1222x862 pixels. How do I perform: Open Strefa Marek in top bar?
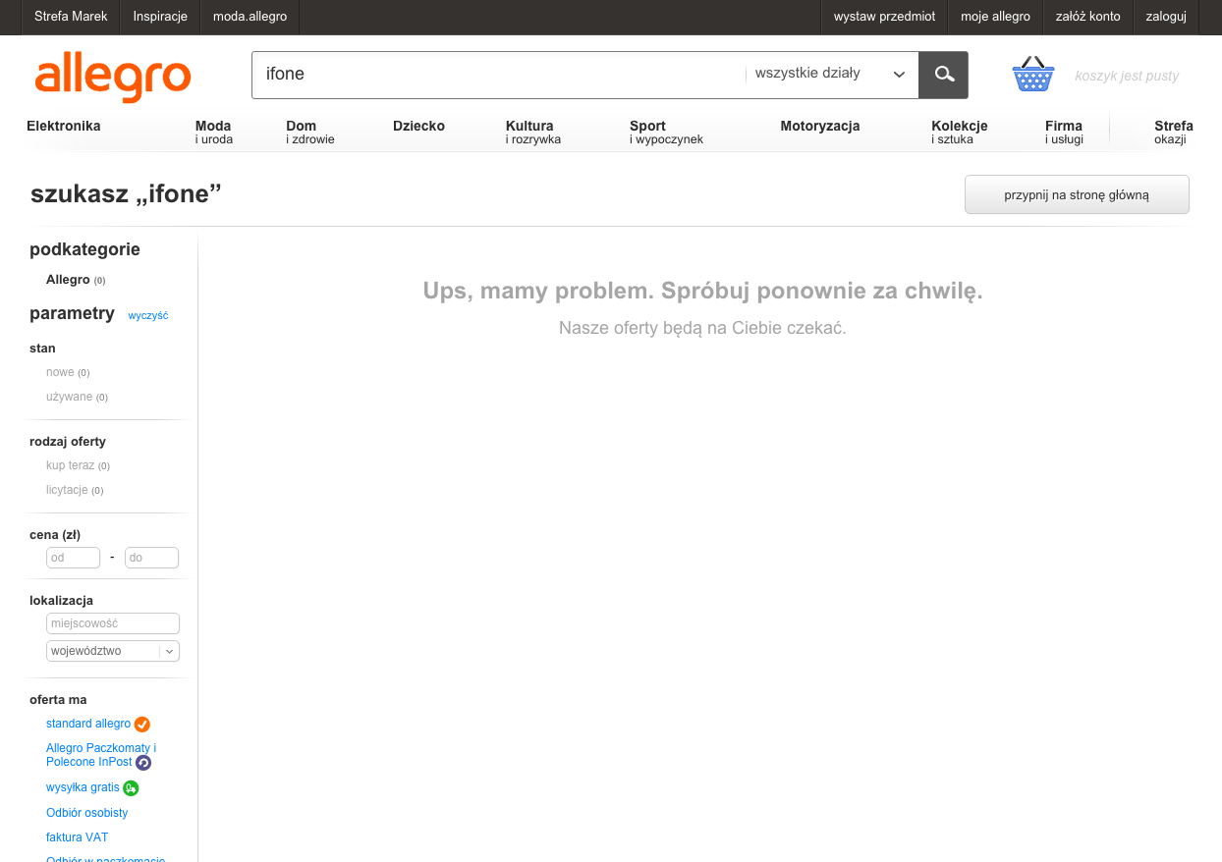71,17
